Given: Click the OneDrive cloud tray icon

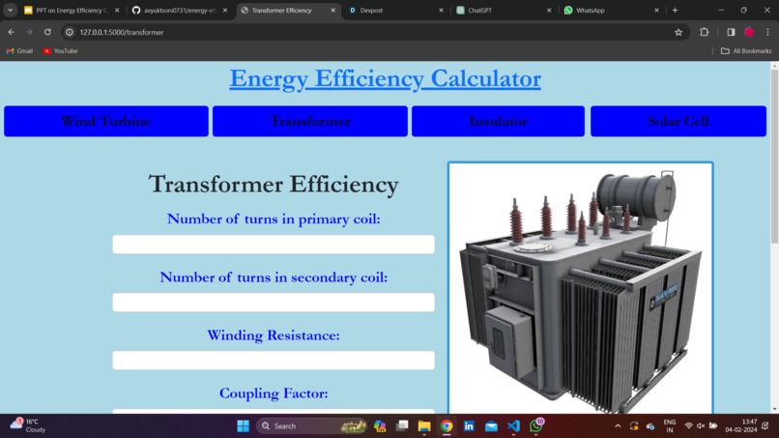Looking at the screenshot, I should [650, 426].
